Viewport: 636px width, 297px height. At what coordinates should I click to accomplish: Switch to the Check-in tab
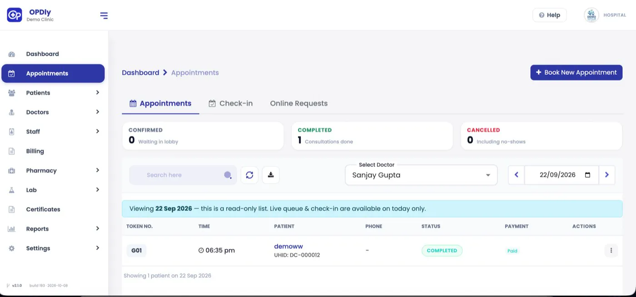coord(230,103)
